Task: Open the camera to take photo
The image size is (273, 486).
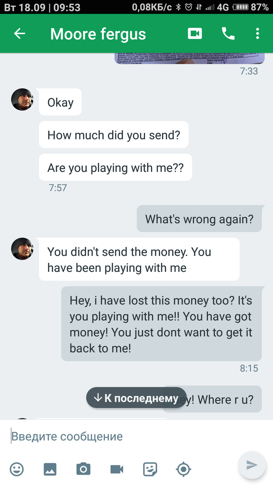Action: [x=83, y=469]
